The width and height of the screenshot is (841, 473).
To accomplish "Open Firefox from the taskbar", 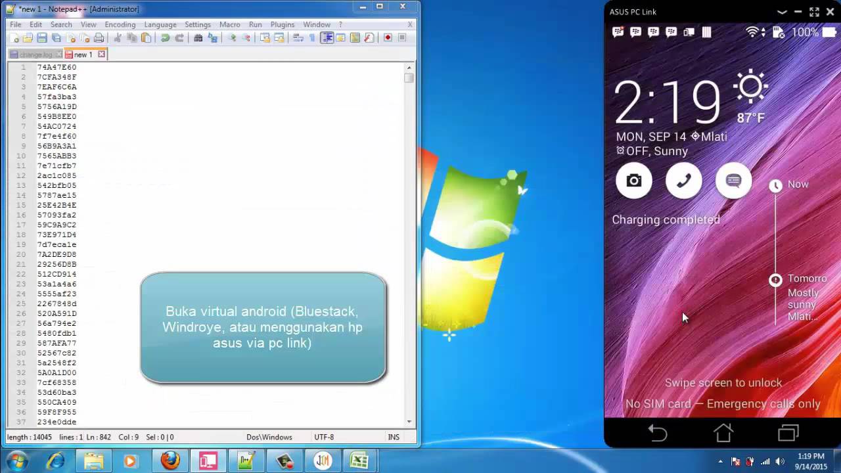I will pyautogui.click(x=170, y=461).
